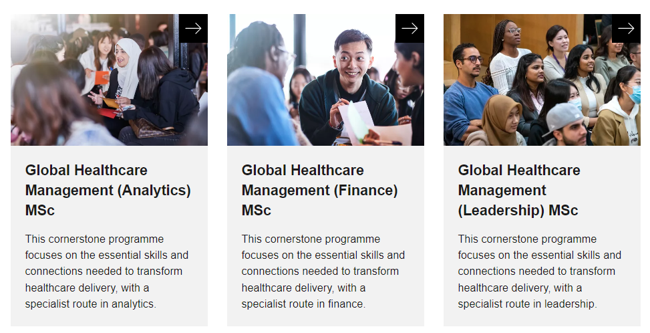Open the Global Healthcare Management (Finance) MSc title

tap(319, 190)
